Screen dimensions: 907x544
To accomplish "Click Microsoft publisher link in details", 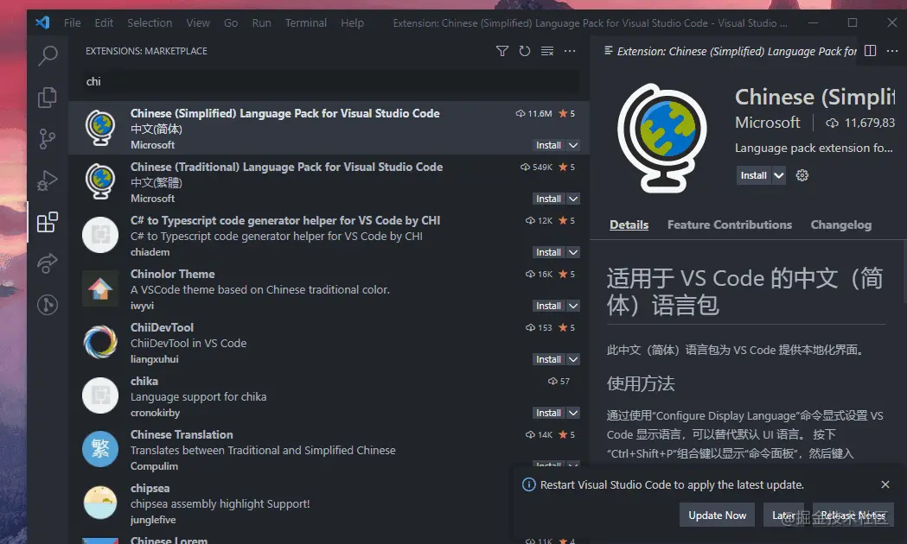I will pyautogui.click(x=768, y=123).
